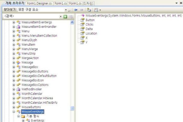The image size is (183, 122).
Task: Select MessageBoxOptions in the tree
Action: (35, 85)
